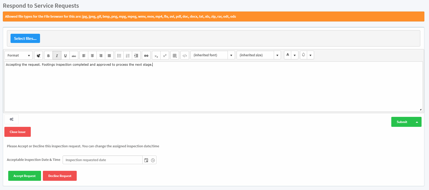The height and width of the screenshot is (190, 429).
Task: Apply superscript formatting
Action: coord(165,55)
